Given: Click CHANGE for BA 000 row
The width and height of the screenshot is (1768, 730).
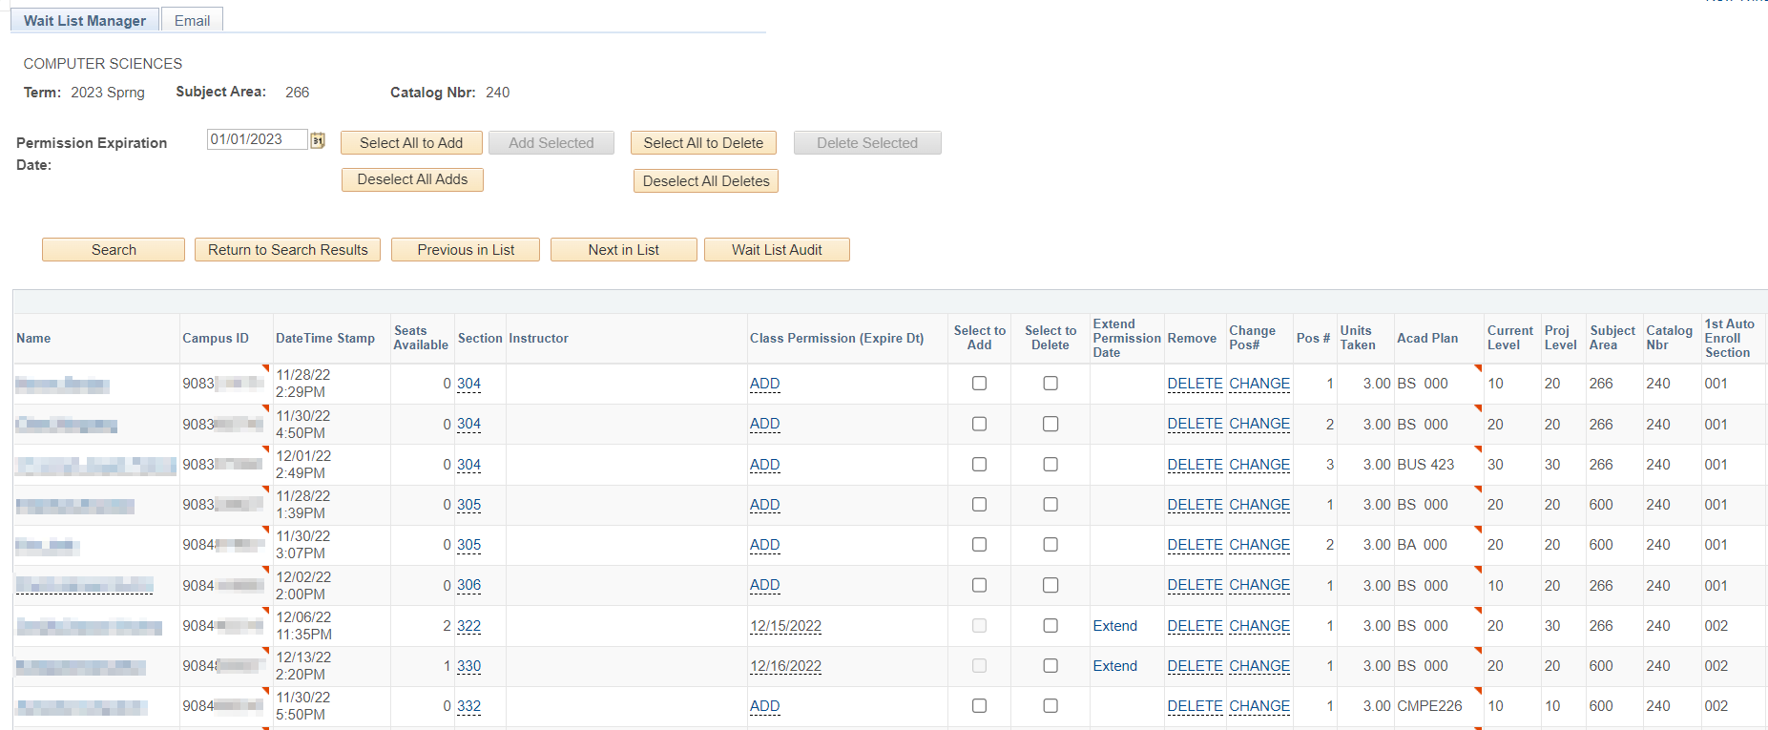Looking at the screenshot, I should pyautogui.click(x=1259, y=545).
